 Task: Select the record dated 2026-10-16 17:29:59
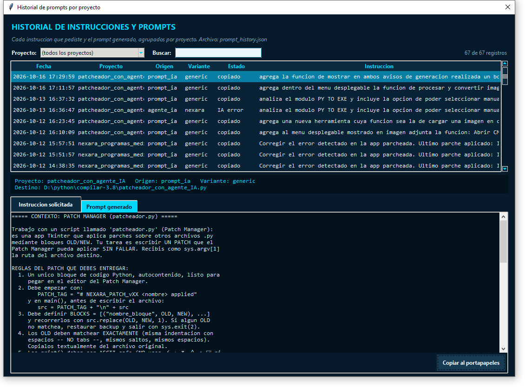click(x=256, y=77)
